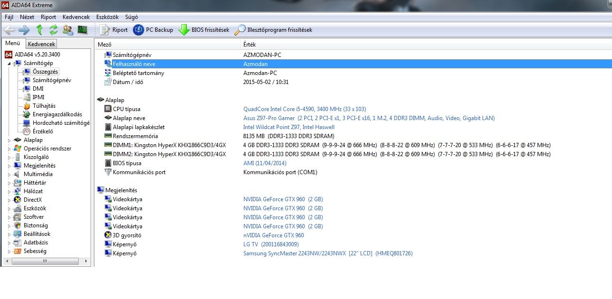
Task: Click the CPU típusa chip icon
Action: click(x=108, y=109)
